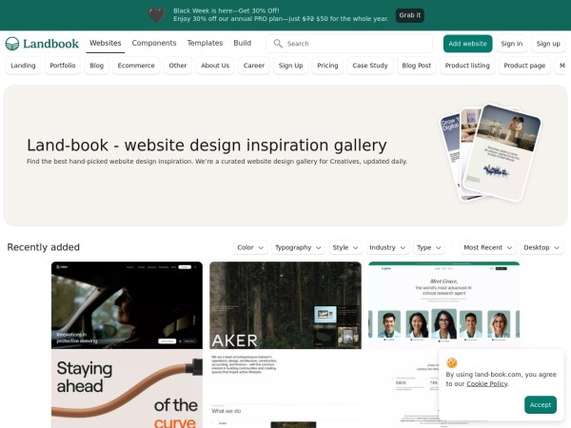Select the Portfolio category chip
This screenshot has width=571, height=428.
click(x=63, y=66)
